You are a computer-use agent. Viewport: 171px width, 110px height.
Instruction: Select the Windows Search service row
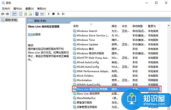click(116, 31)
